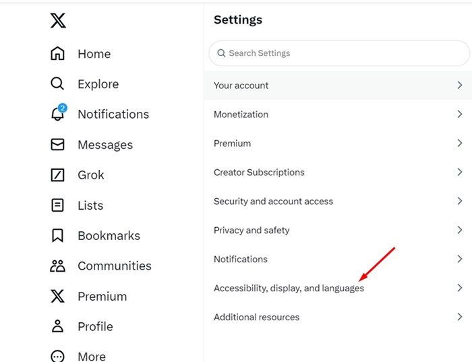The width and height of the screenshot is (472, 362).
Task: Focus the Search Settings field
Action: click(x=339, y=53)
